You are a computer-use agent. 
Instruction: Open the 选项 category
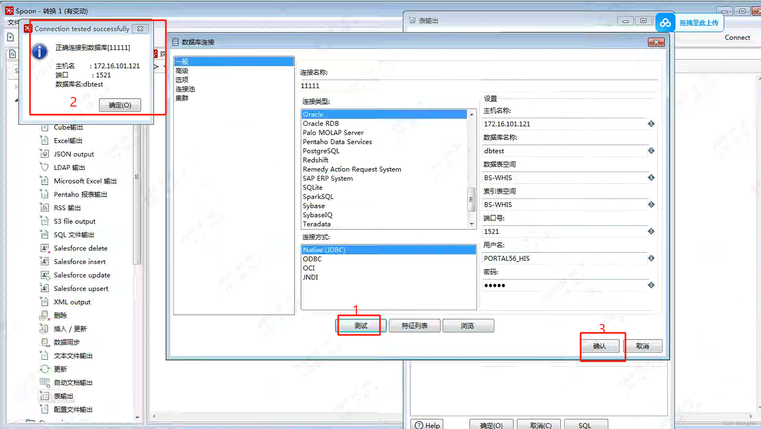[182, 80]
